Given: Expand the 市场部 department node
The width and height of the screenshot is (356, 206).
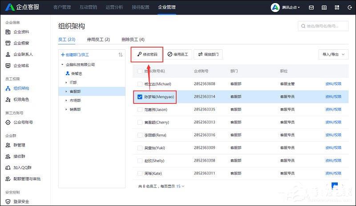Looking at the screenshot, I should pos(66,100).
